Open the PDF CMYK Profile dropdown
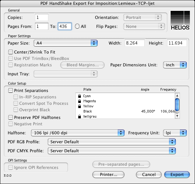The height and width of the screenshot is (184, 195). coord(112,151)
